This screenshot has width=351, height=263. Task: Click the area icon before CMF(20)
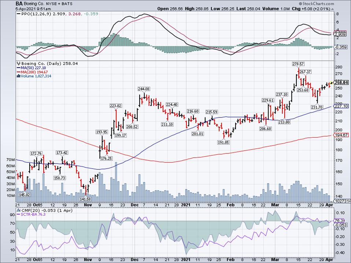(19, 210)
